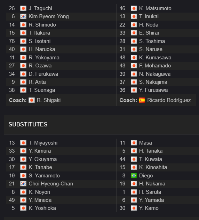Click the SUBSTITUTES section header
The height and width of the screenshot is (220, 199).
(28, 124)
